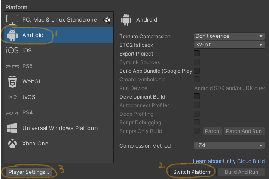Click the iOS platform icon
Viewport: 269px width, 179px height.
(12, 50)
